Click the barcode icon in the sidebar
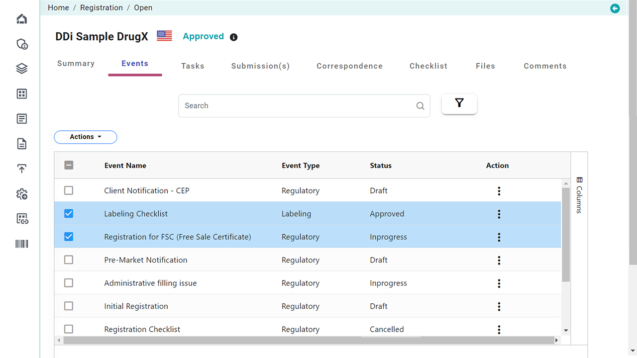The height and width of the screenshot is (358, 637). point(22,244)
